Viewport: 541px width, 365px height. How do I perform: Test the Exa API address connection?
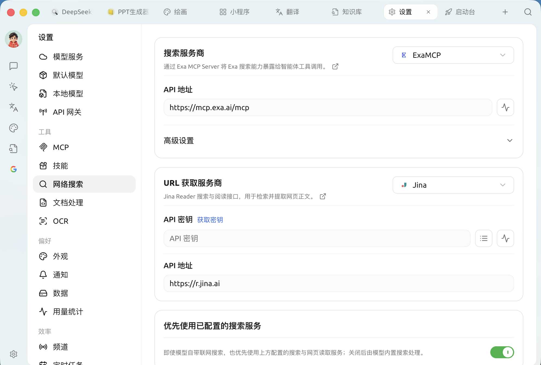click(505, 107)
